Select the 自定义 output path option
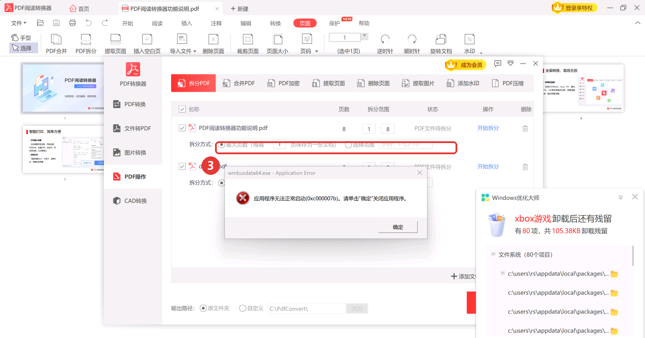Image resolution: width=645 pixels, height=338 pixels. 243,308
